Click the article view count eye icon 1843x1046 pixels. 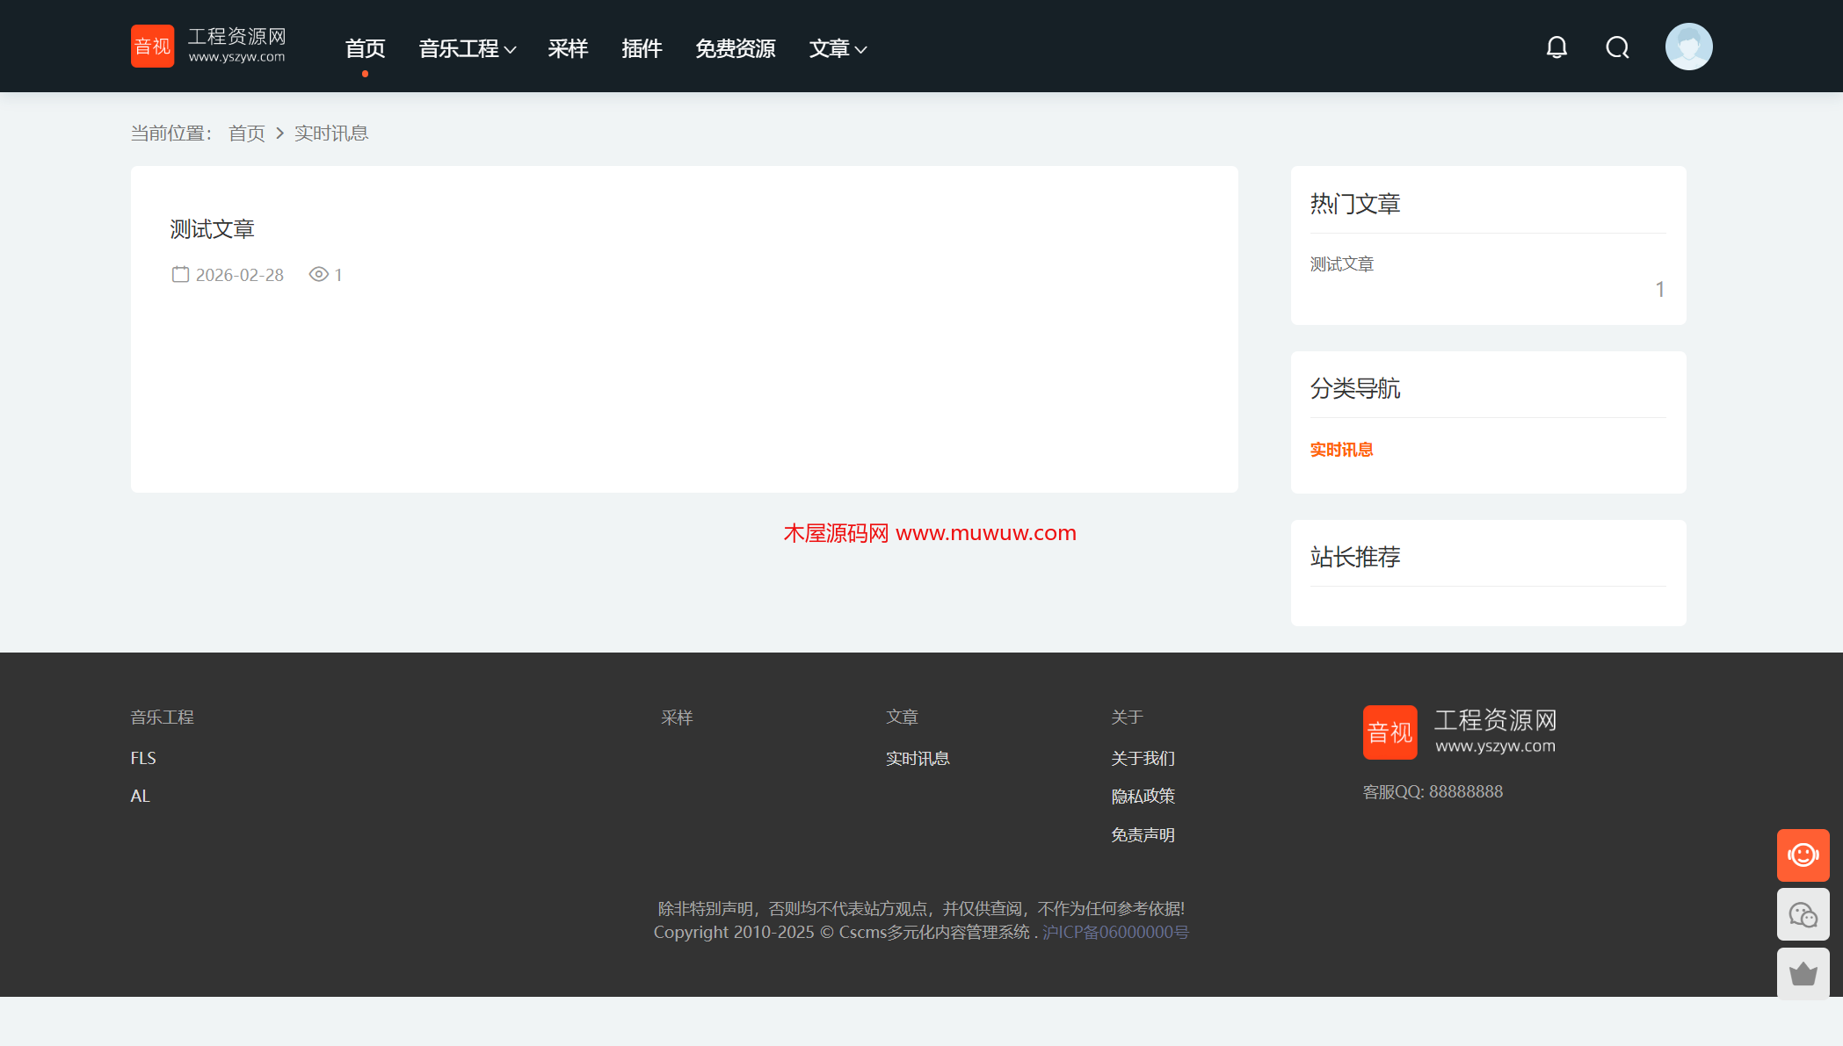318,275
